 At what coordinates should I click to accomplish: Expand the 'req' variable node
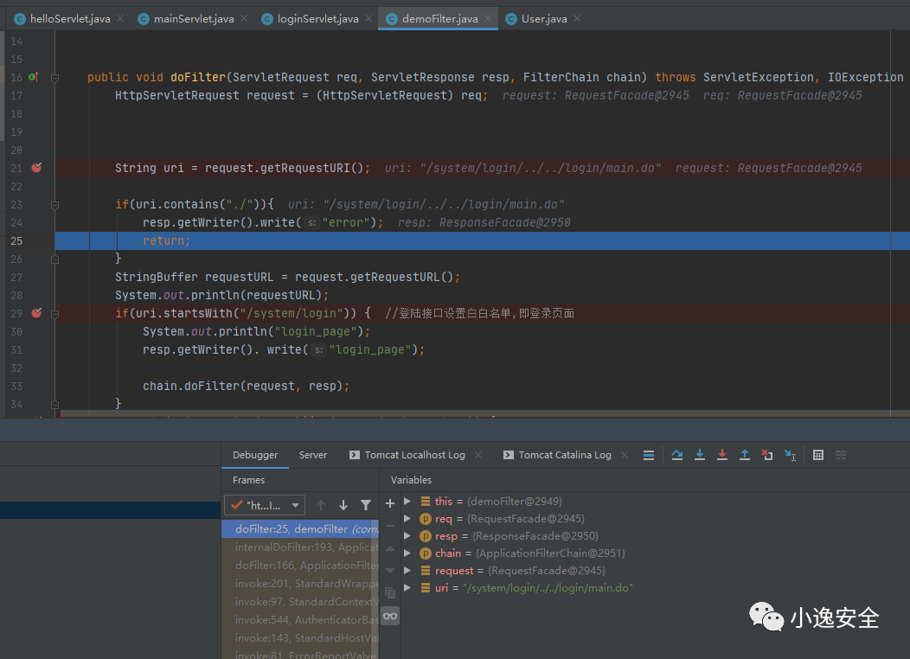click(407, 519)
